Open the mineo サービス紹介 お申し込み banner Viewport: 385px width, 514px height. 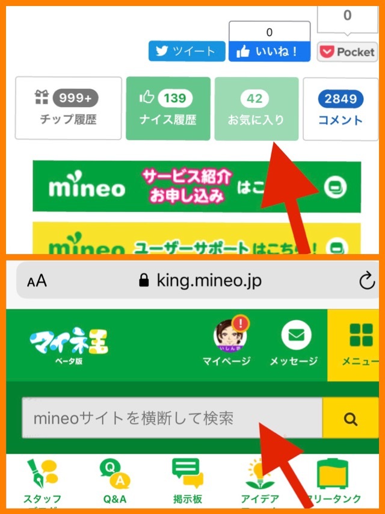point(197,187)
